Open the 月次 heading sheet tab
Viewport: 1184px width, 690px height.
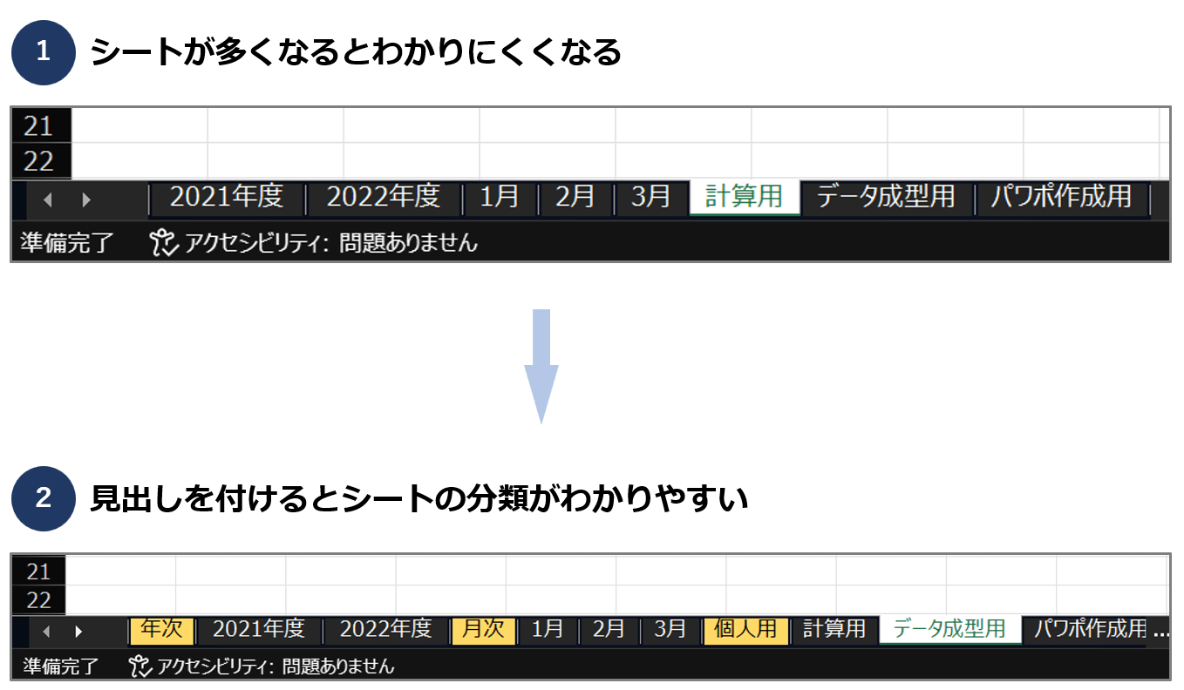(x=484, y=629)
